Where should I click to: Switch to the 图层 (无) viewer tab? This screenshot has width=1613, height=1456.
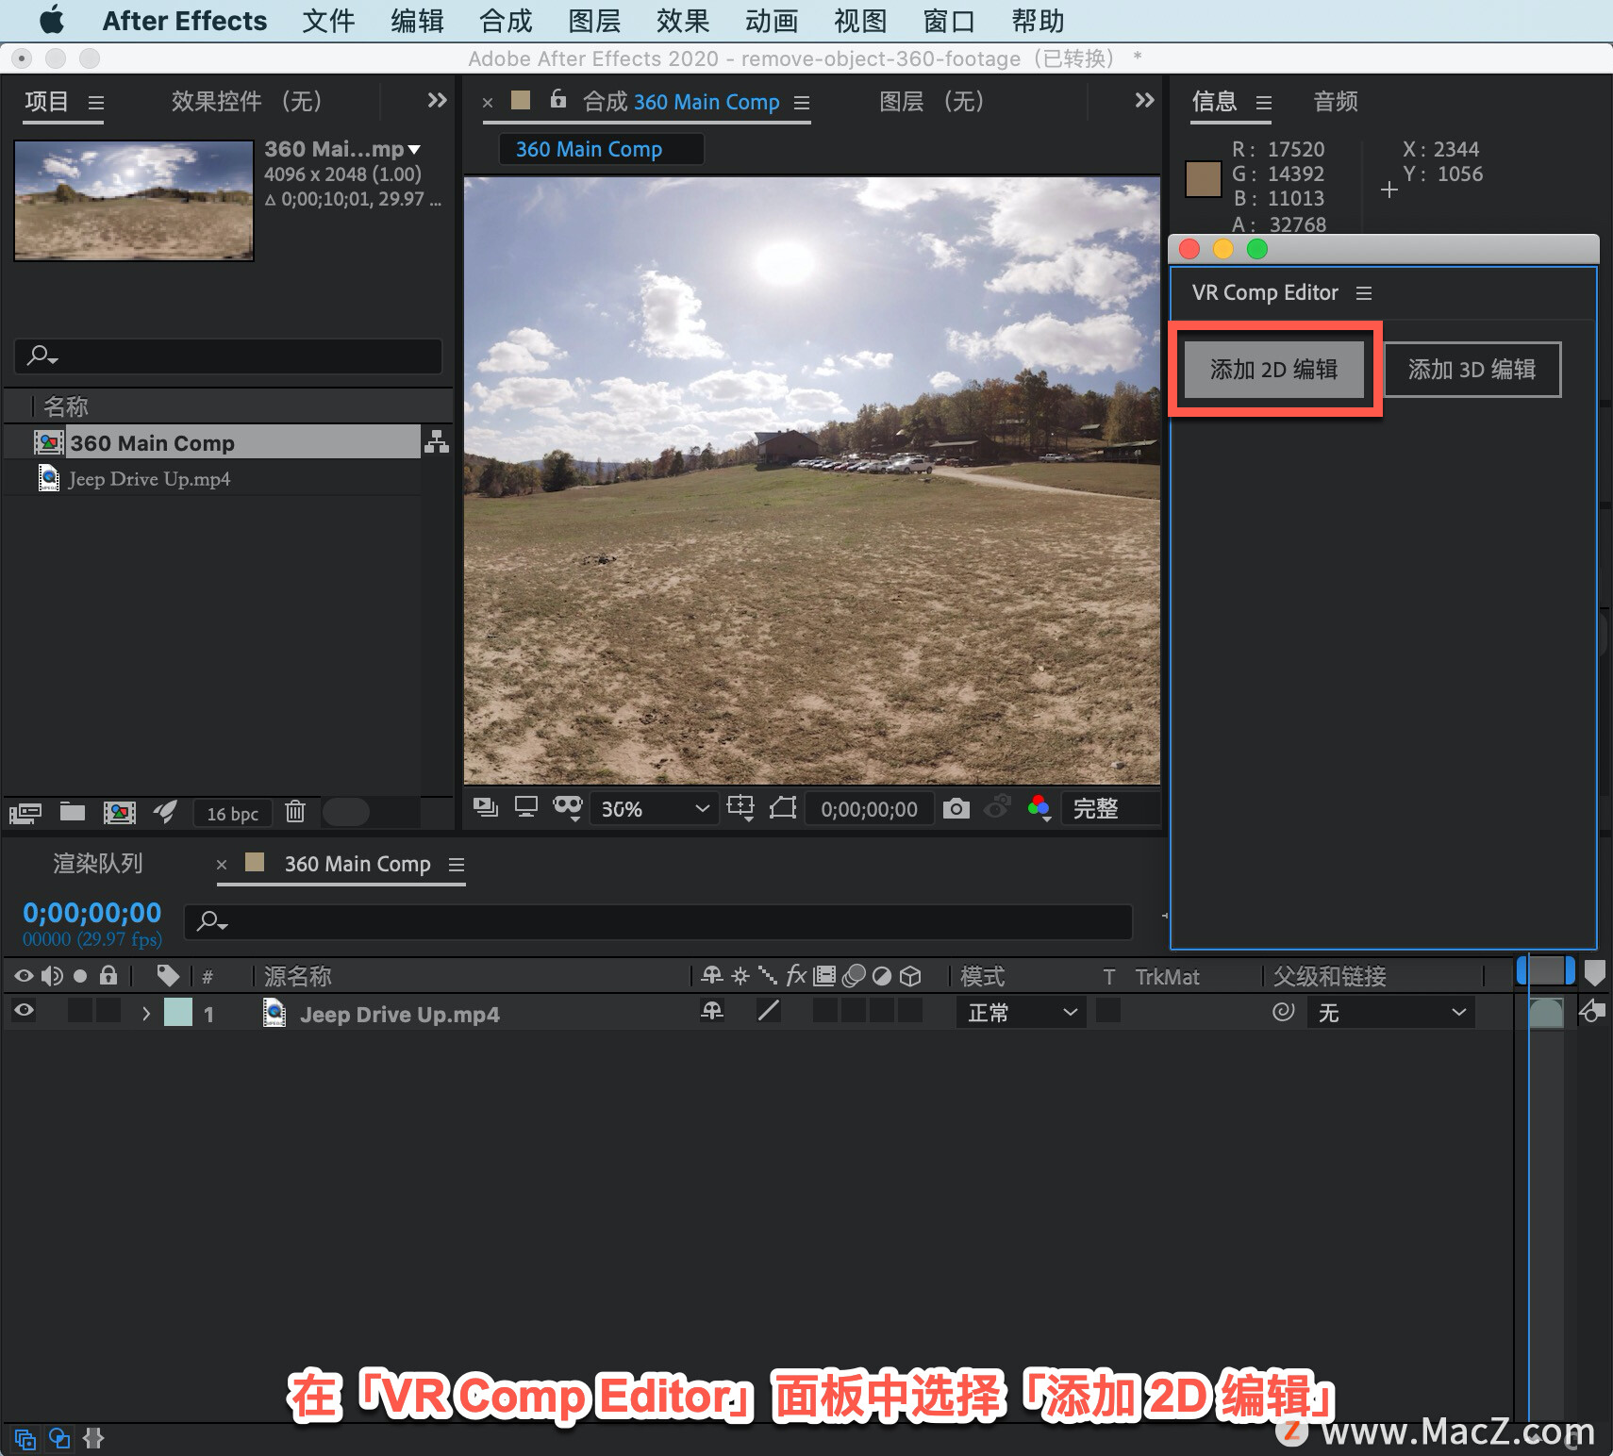click(x=932, y=101)
